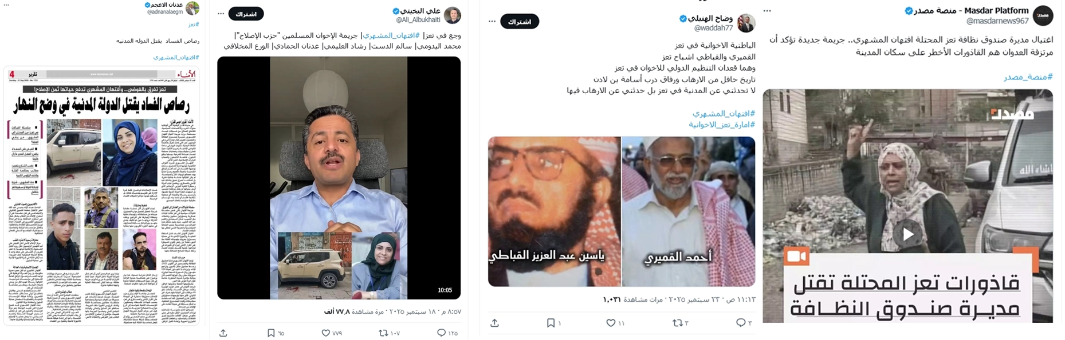Reply to the waddah77 tweet
Image resolution: width=1065 pixels, height=340 pixels.
click(741, 323)
